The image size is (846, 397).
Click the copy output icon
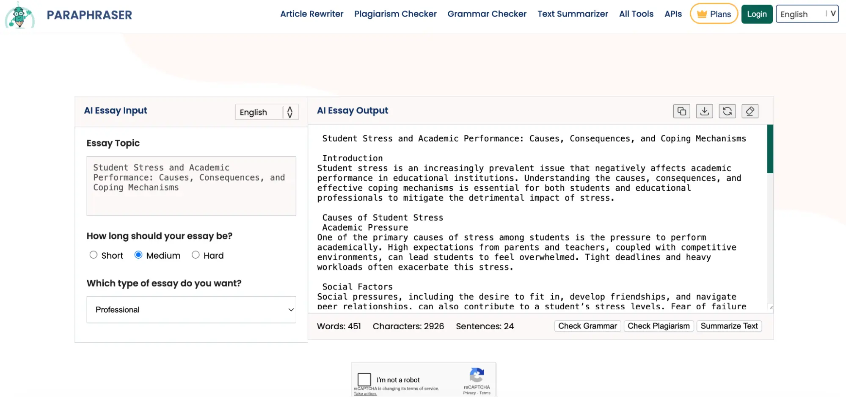click(681, 111)
